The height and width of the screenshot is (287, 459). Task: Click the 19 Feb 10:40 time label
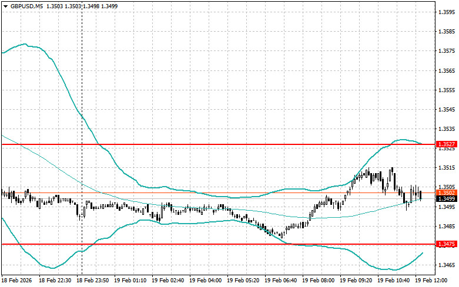tap(393, 281)
